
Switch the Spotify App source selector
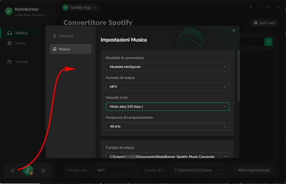point(80,7)
